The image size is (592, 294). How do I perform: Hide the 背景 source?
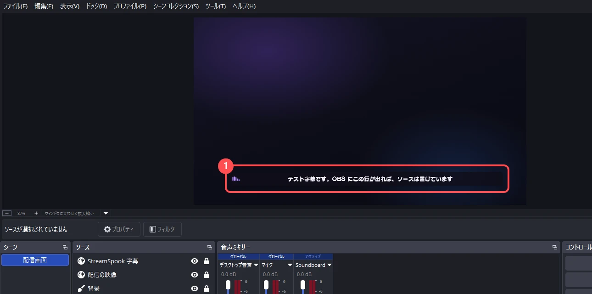point(195,288)
